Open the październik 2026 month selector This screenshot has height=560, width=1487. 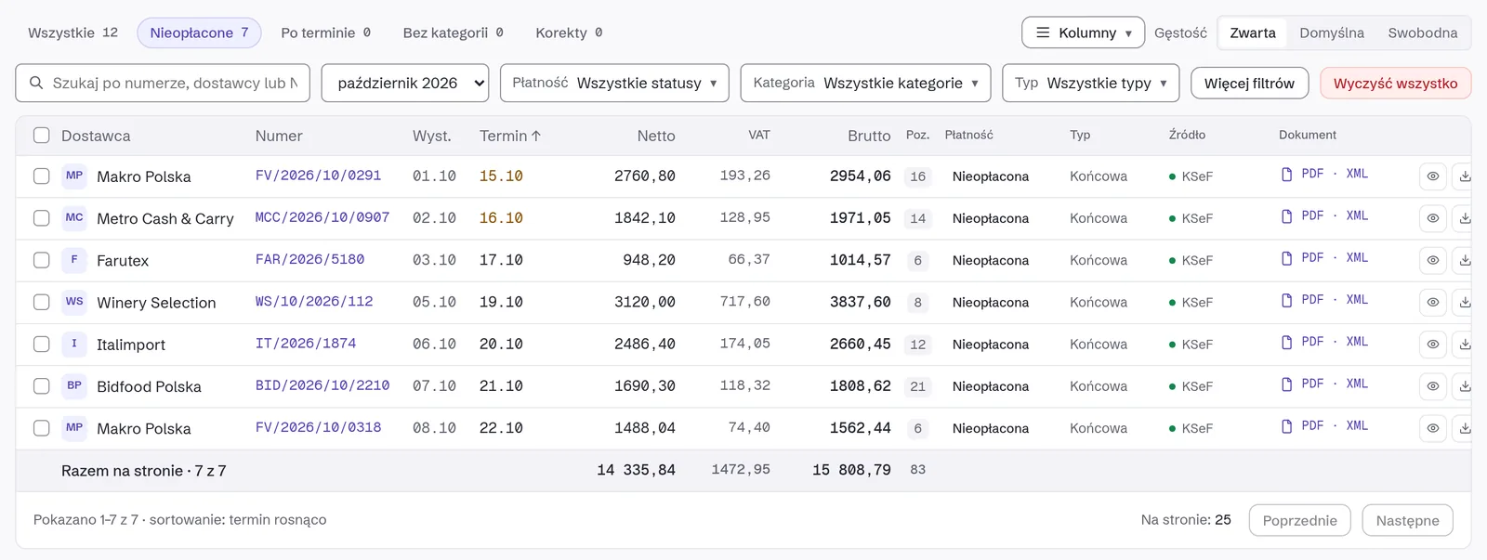[x=405, y=83]
